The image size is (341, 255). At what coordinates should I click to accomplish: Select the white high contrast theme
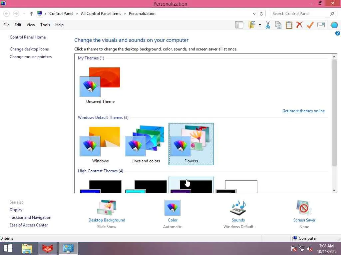click(x=237, y=187)
